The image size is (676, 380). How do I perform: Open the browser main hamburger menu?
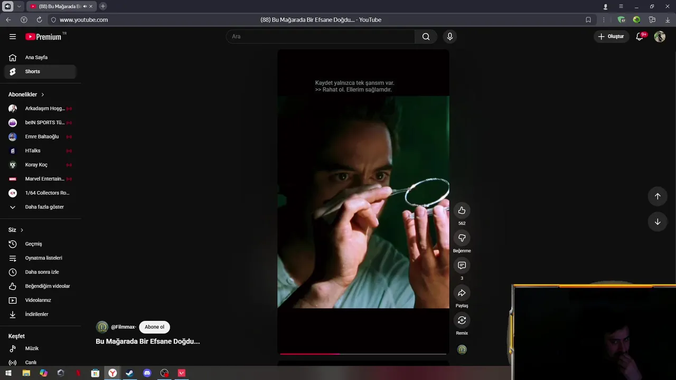[621, 6]
